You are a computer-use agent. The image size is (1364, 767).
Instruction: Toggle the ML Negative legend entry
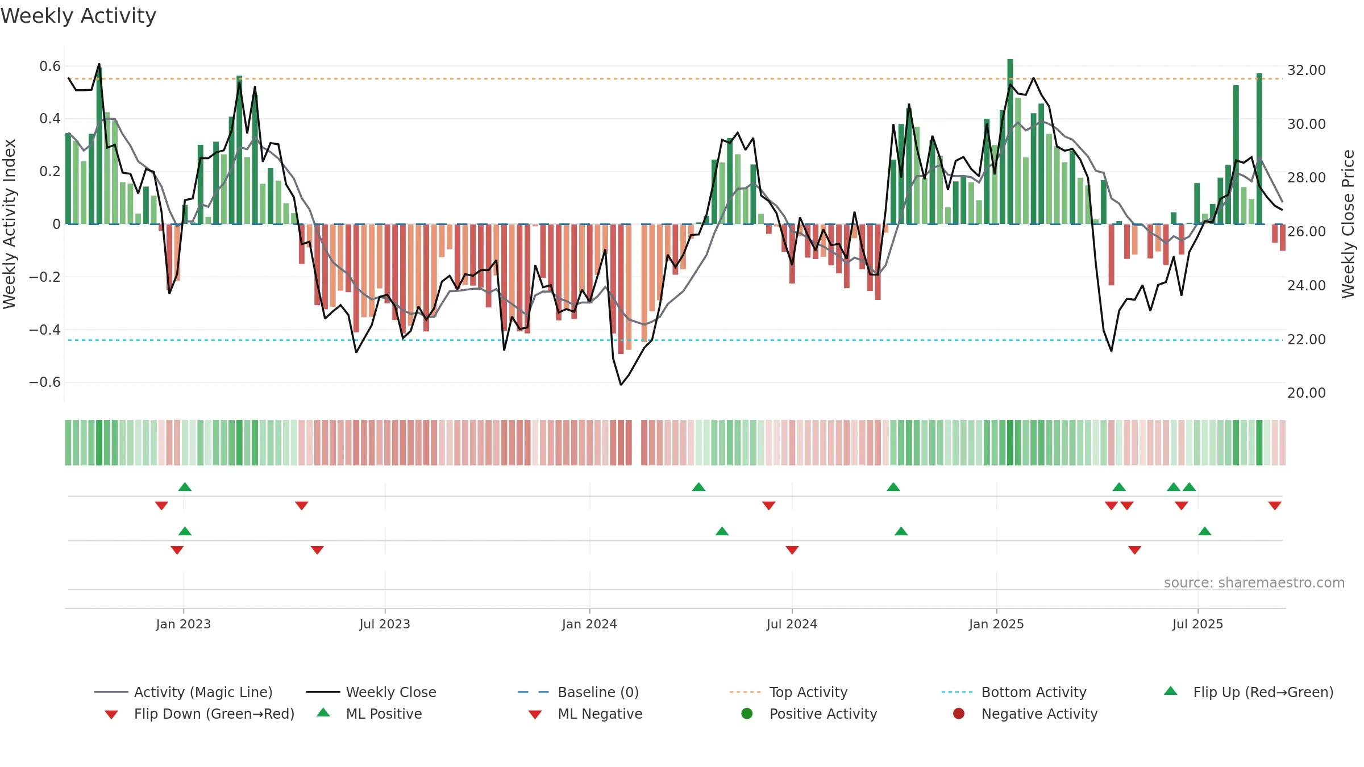click(x=585, y=714)
